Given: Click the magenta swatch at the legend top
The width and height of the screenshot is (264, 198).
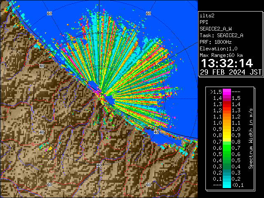Looking at the screenshot, I should [x=227, y=92].
